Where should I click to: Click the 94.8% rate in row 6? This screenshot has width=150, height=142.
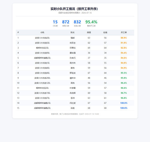[124, 63]
